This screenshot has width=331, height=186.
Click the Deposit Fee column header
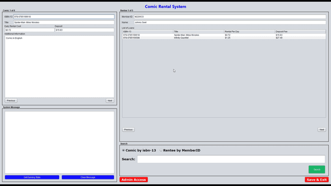tap(300, 32)
